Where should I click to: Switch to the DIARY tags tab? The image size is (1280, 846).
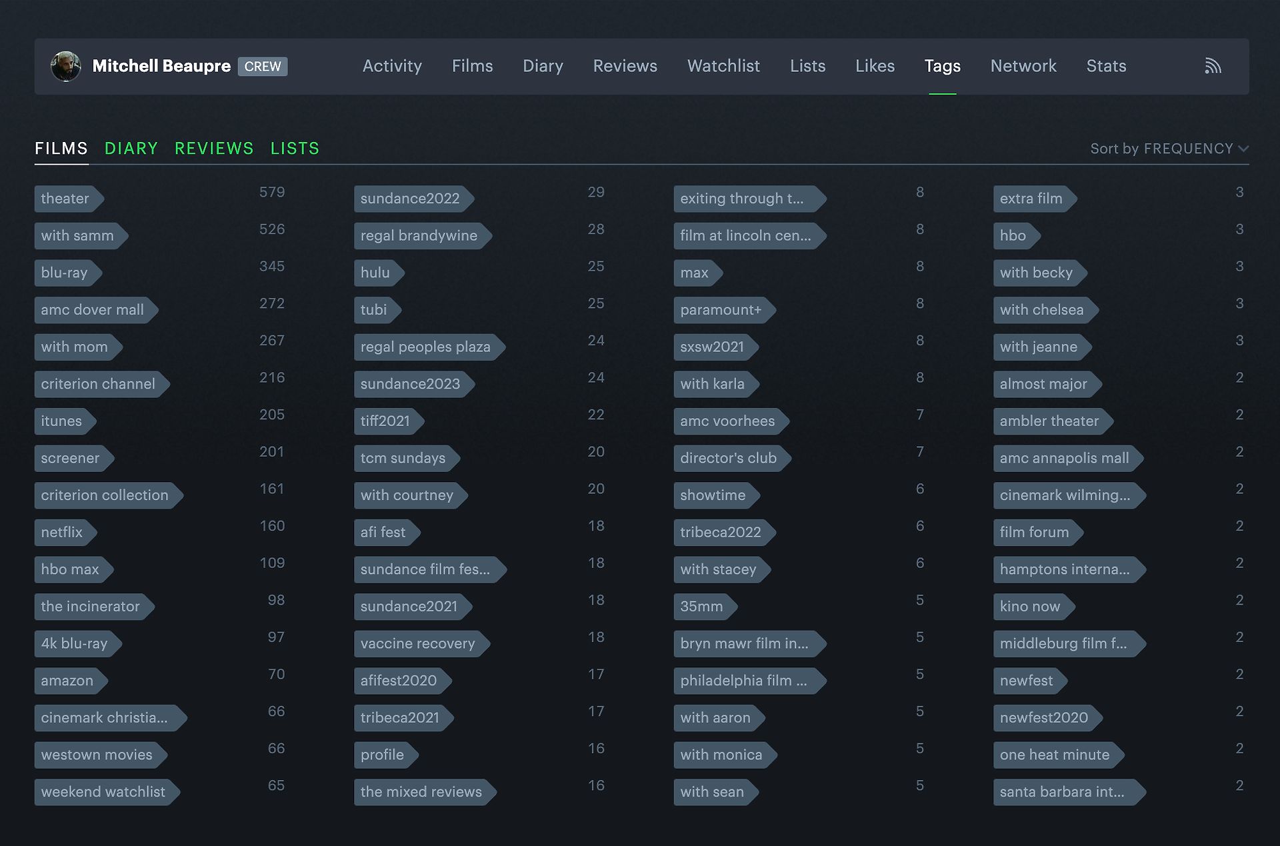(131, 148)
